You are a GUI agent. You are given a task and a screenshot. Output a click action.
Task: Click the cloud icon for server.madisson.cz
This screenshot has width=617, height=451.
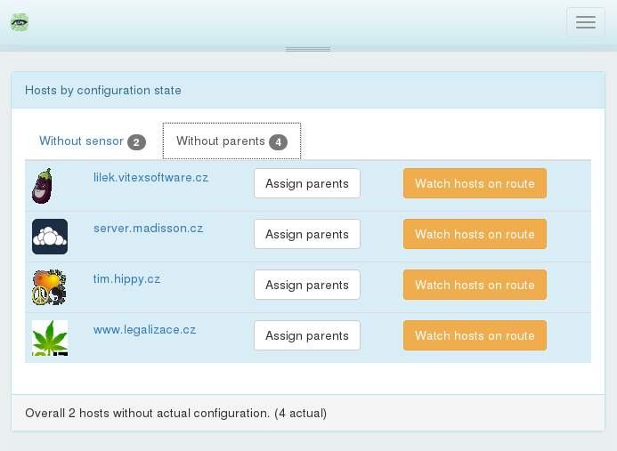tap(50, 237)
